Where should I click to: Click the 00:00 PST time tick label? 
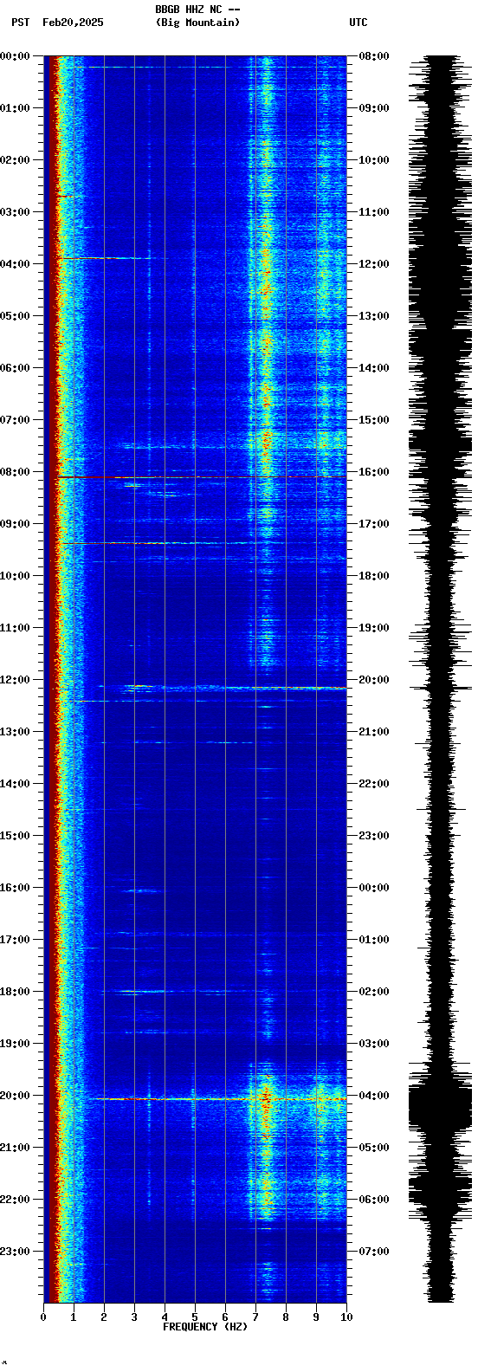click(16, 56)
